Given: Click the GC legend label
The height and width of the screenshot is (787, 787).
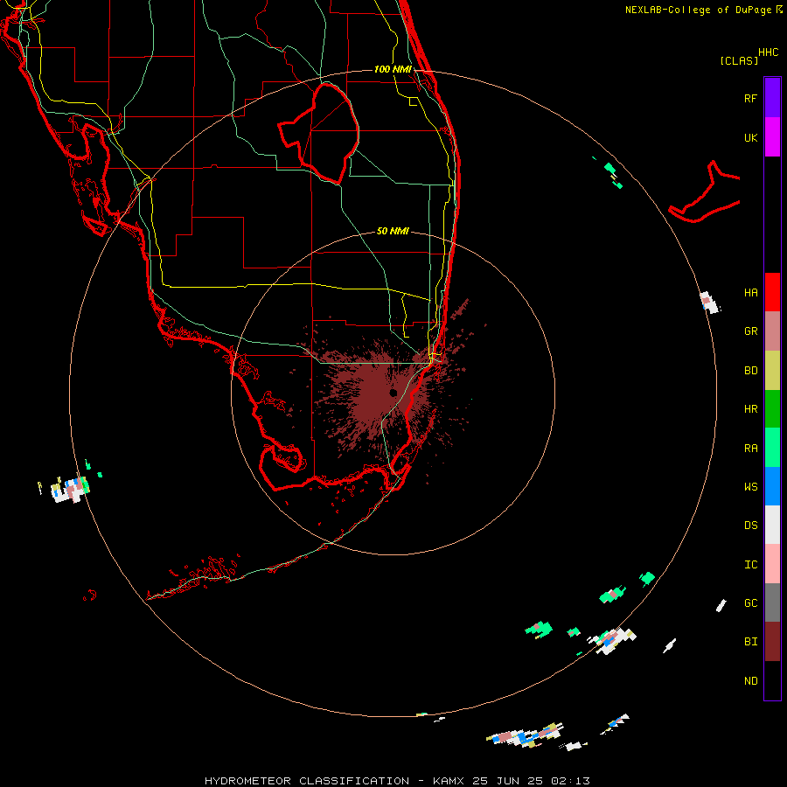Looking at the screenshot, I should click(x=750, y=603).
